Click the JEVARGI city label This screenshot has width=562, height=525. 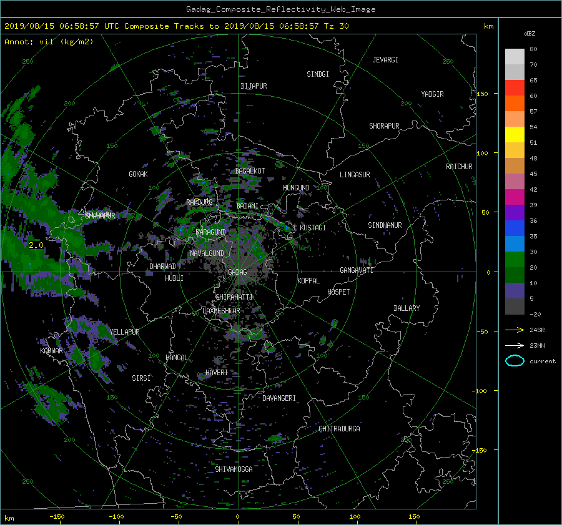385,60
